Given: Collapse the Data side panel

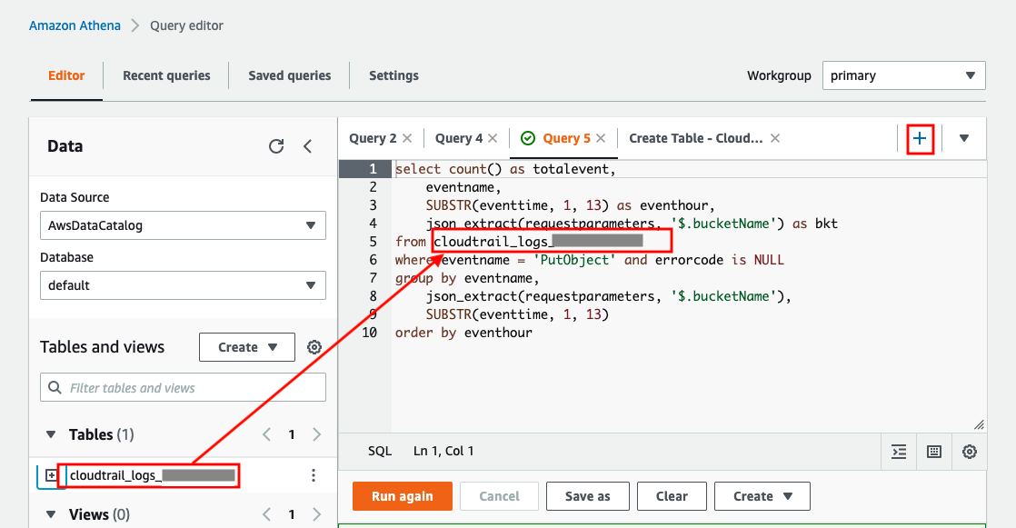Looking at the screenshot, I should point(307,146).
